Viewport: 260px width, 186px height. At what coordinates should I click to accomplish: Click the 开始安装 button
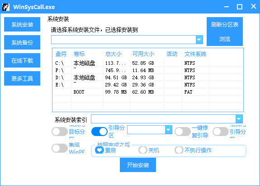click(x=138, y=165)
